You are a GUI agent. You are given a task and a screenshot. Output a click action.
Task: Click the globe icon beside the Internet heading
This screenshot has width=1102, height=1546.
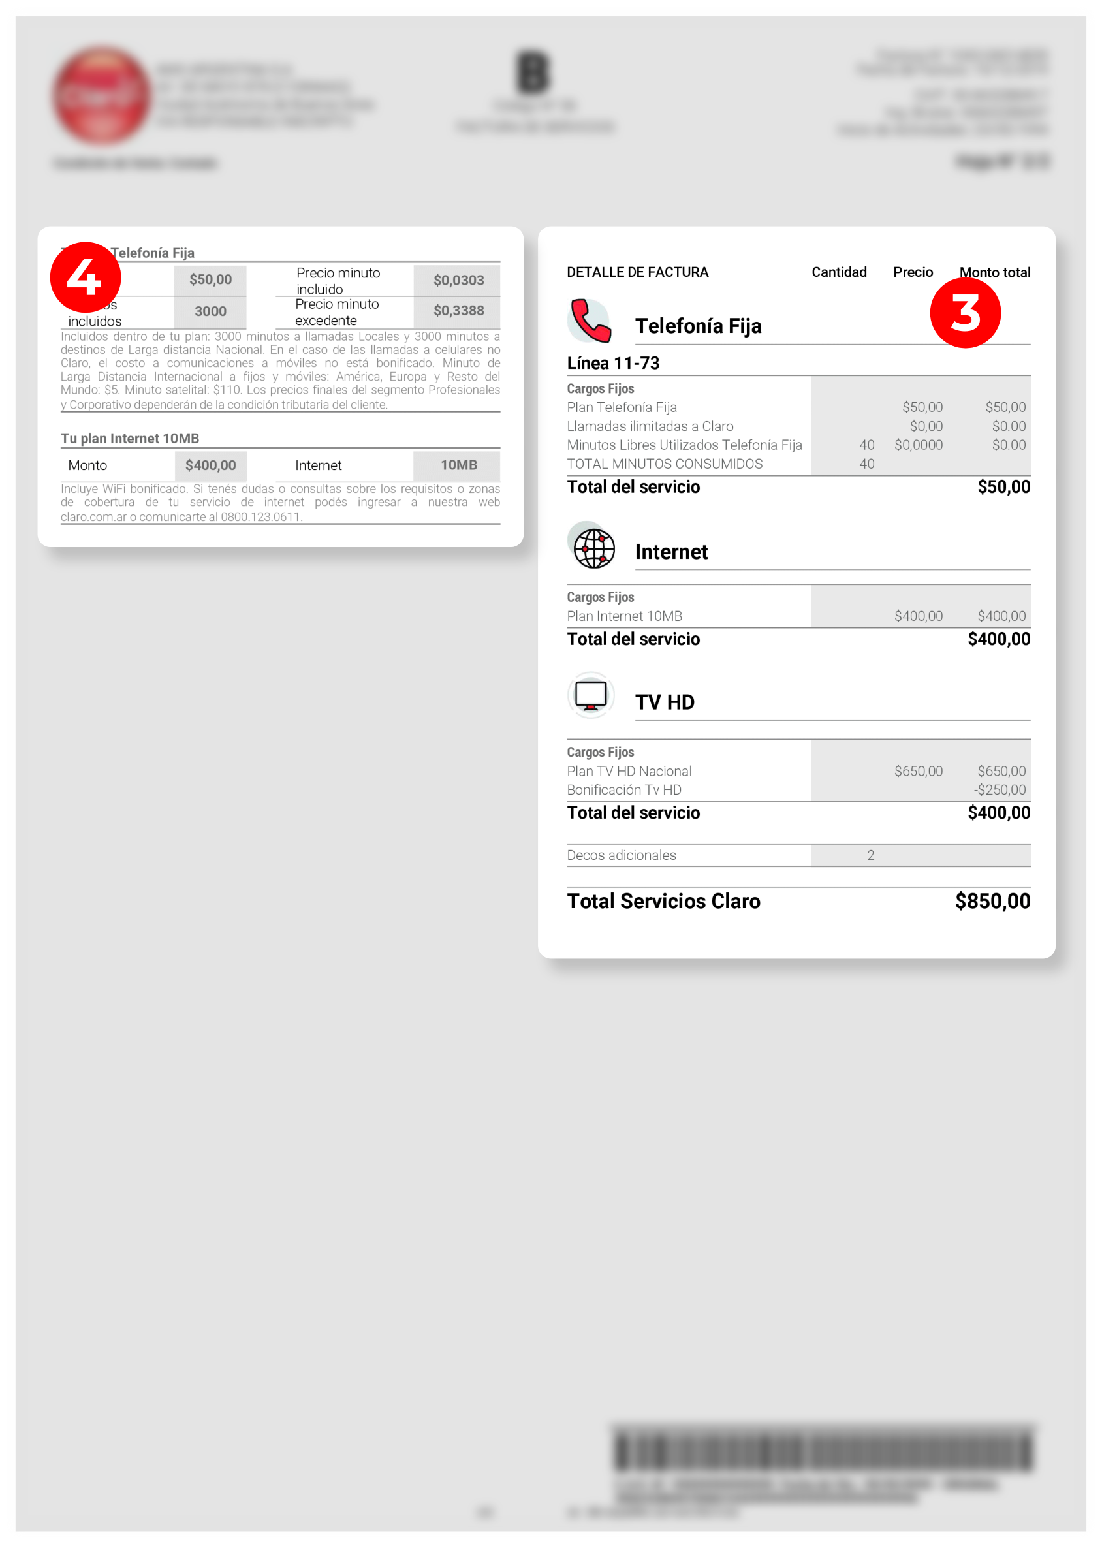(591, 546)
